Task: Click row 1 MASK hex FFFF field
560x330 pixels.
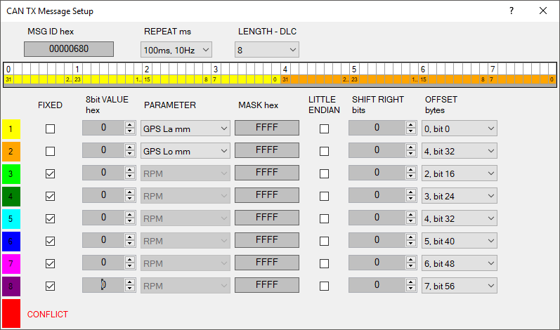Action: 266,128
